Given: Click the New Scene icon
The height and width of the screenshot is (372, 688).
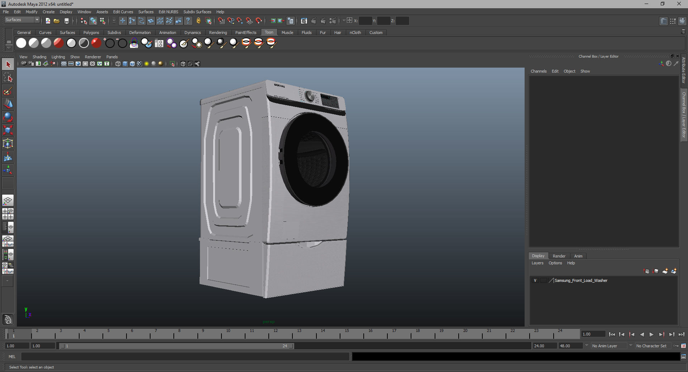Looking at the screenshot, I should pos(48,21).
